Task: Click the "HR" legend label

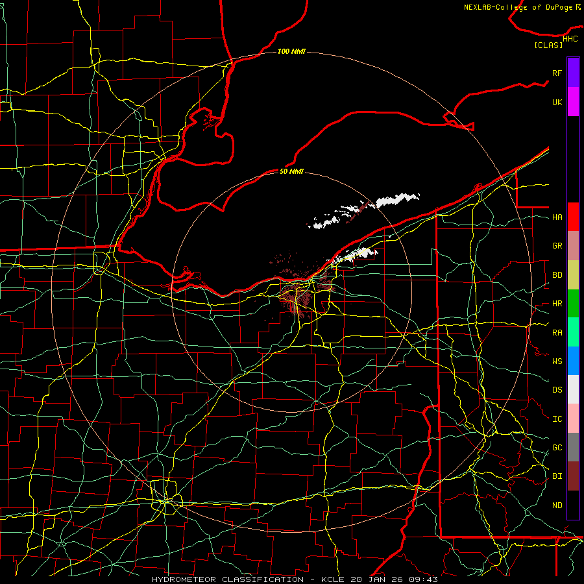Action: (557, 304)
